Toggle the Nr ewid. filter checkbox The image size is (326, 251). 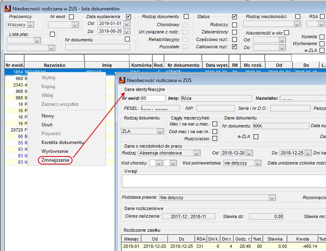pyautogui.click(x=71, y=16)
